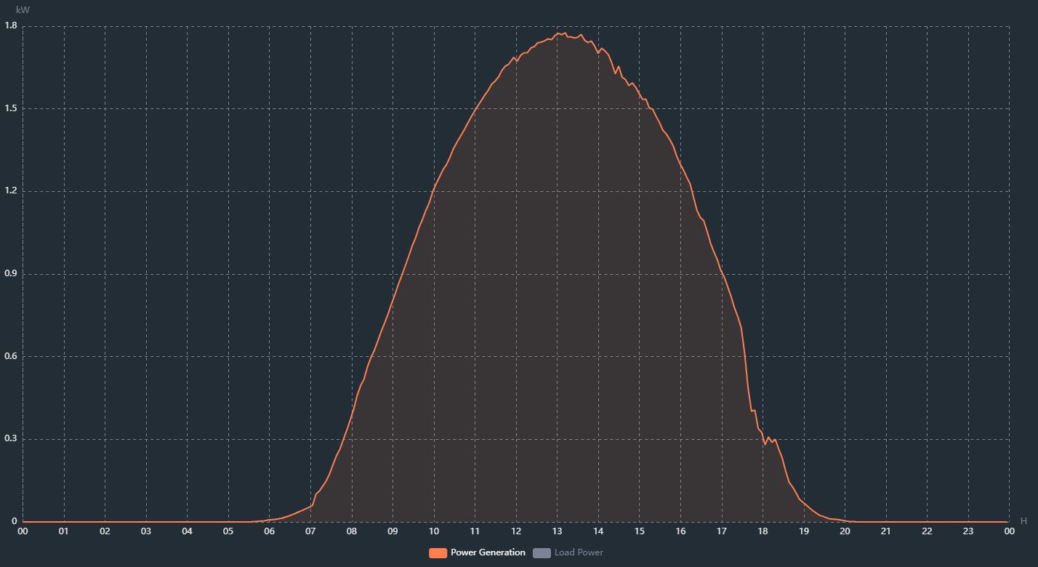Screen dimensions: 1038x567
Task: Click the curve dip near 18:00
Action: click(x=765, y=443)
